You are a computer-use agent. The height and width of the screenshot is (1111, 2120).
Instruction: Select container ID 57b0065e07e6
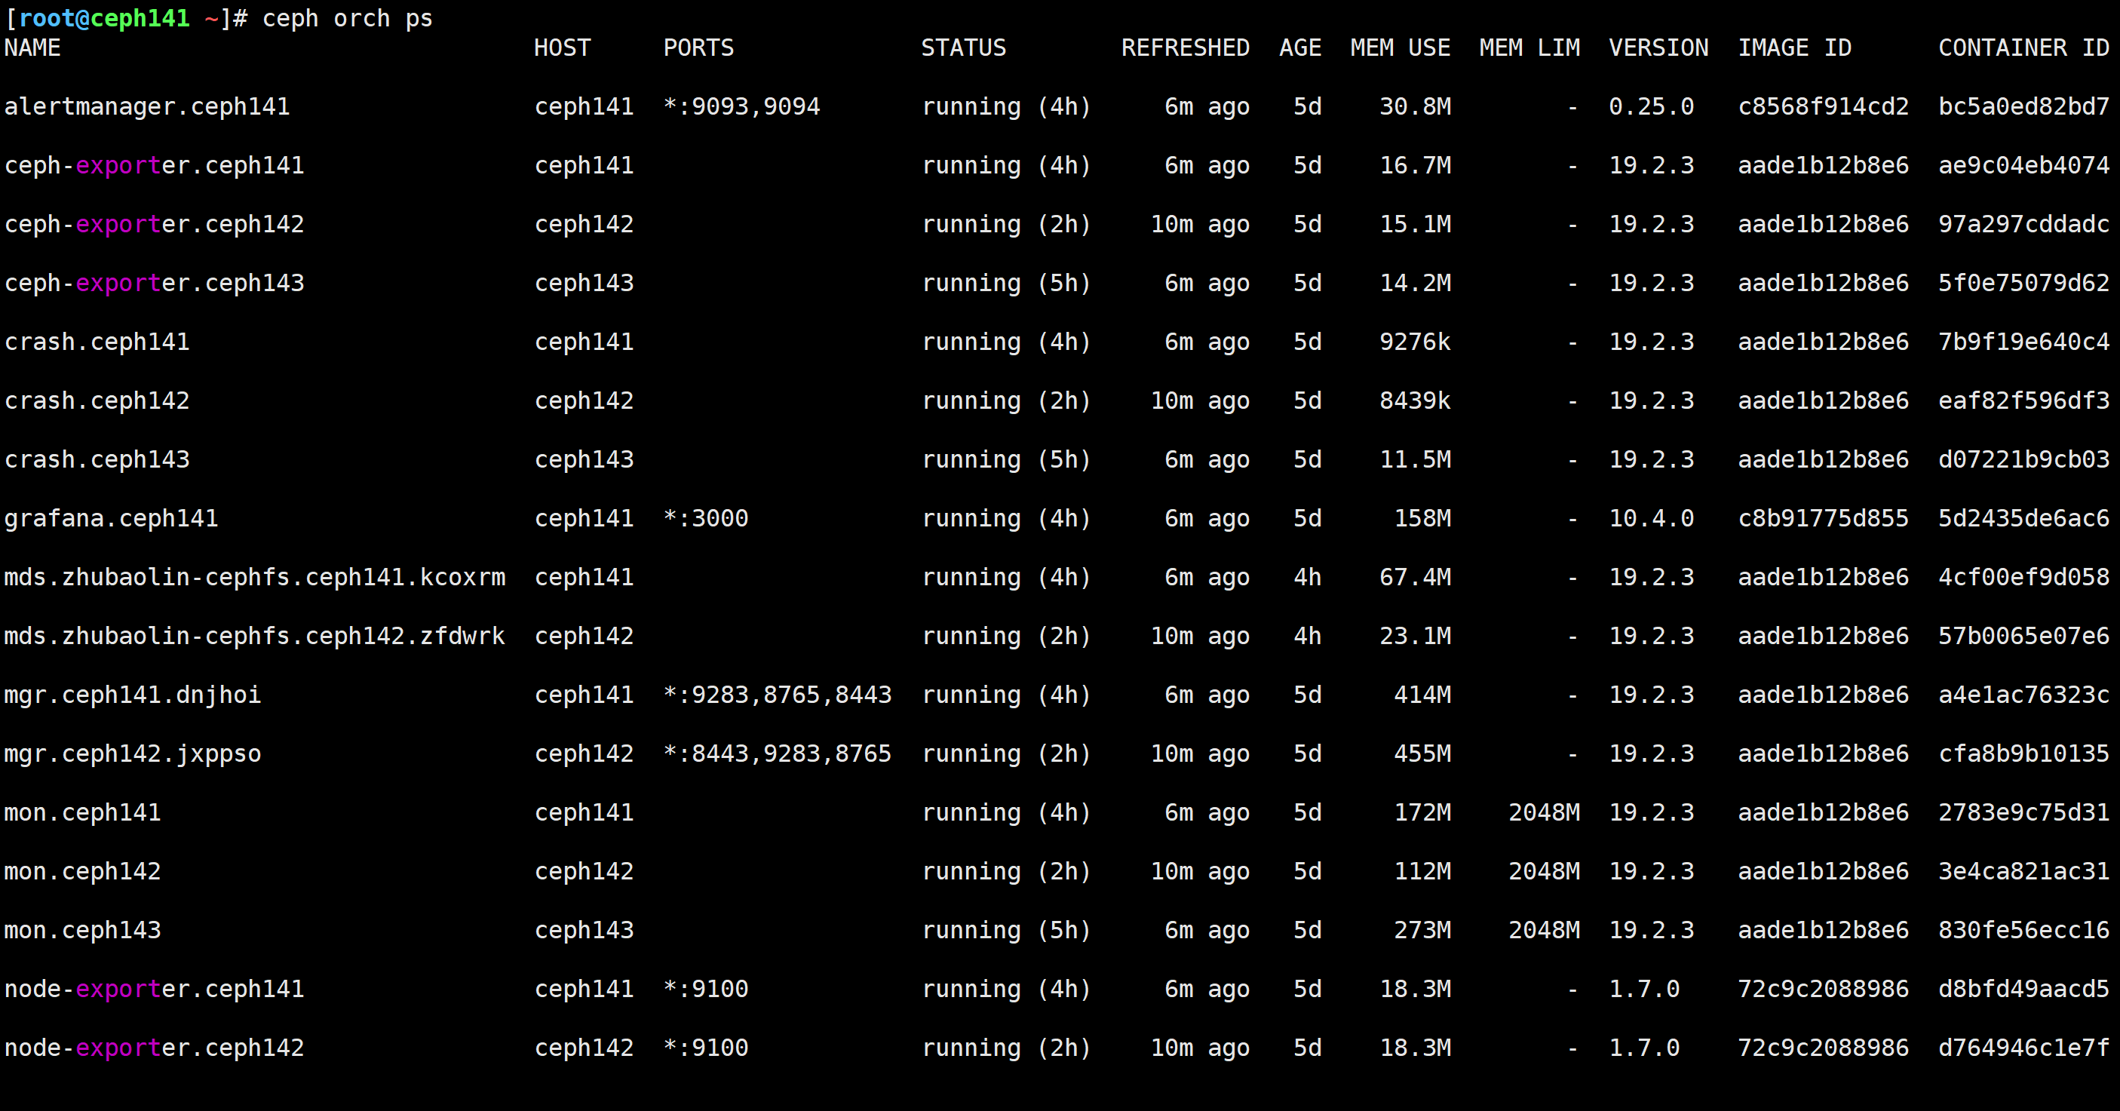(2023, 636)
